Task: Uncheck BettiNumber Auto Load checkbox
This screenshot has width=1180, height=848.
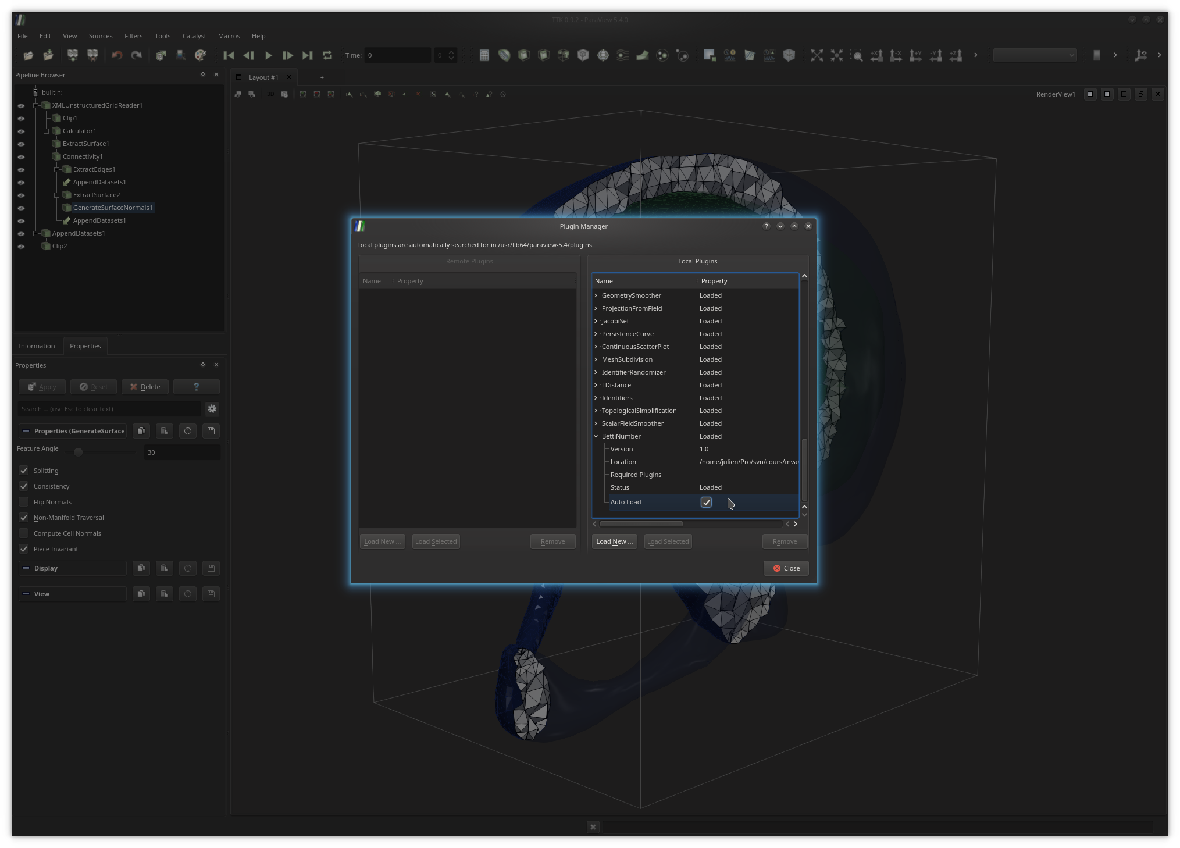Action: [x=706, y=502]
